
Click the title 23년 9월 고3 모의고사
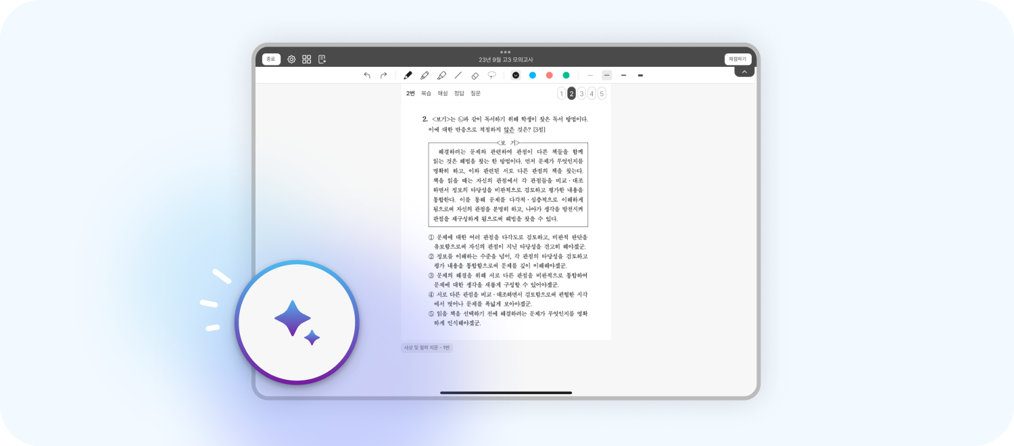[506, 59]
